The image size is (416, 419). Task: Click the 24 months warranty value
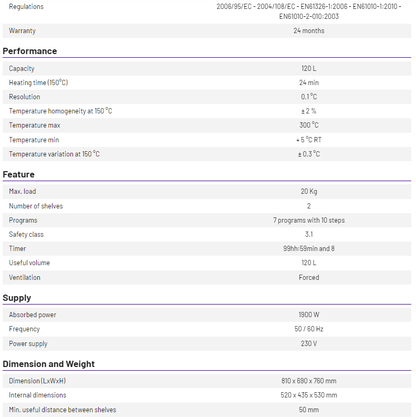(309, 30)
